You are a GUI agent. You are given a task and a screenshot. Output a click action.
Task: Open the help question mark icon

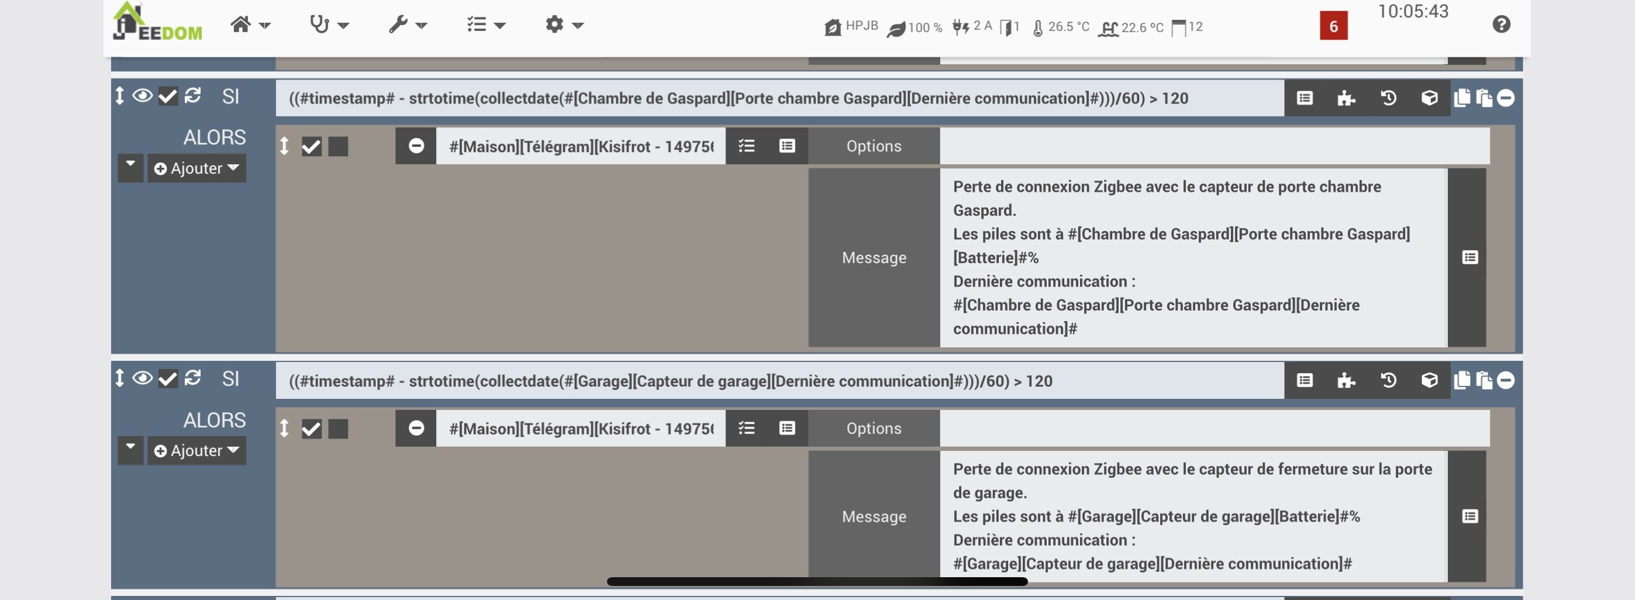click(x=1501, y=25)
